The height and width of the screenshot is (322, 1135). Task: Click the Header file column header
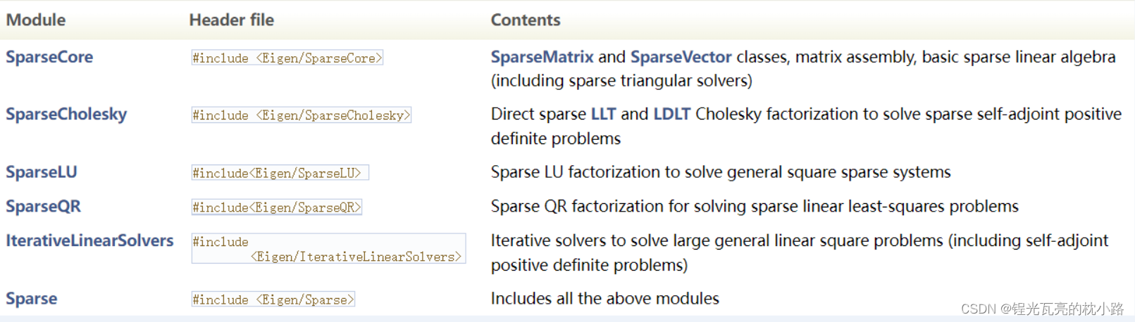[232, 20]
